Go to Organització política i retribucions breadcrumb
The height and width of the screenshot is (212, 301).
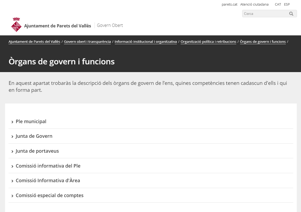pos(208,42)
